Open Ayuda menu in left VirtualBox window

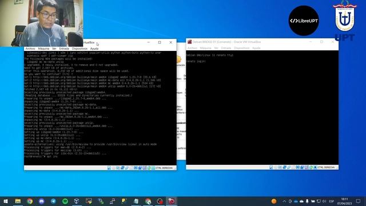(94, 49)
